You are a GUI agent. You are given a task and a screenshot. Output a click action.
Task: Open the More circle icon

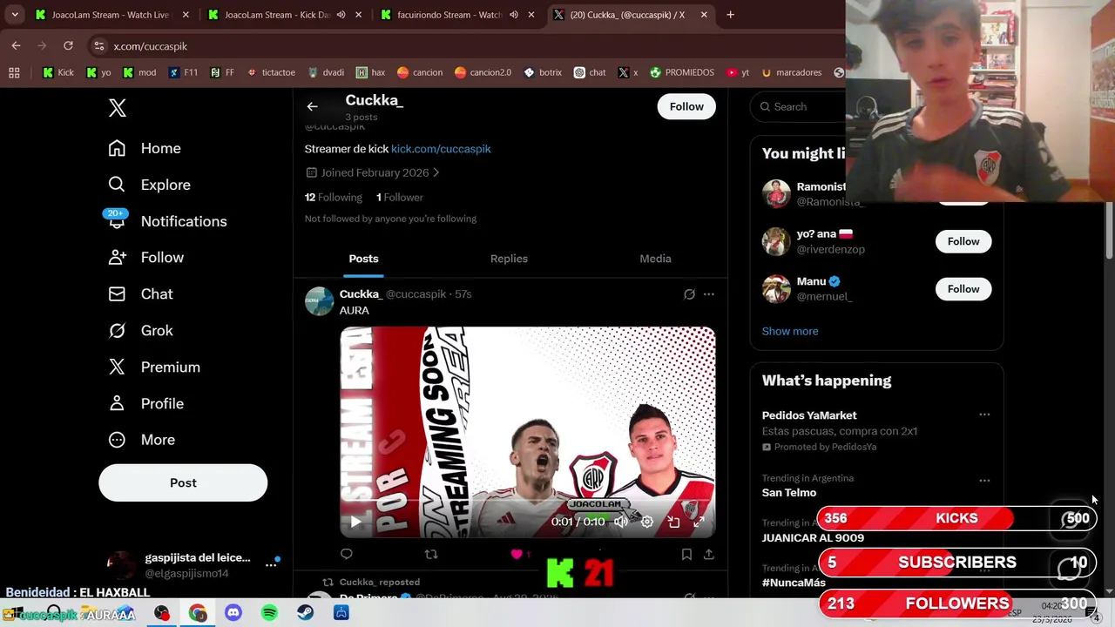pyautogui.click(x=117, y=440)
